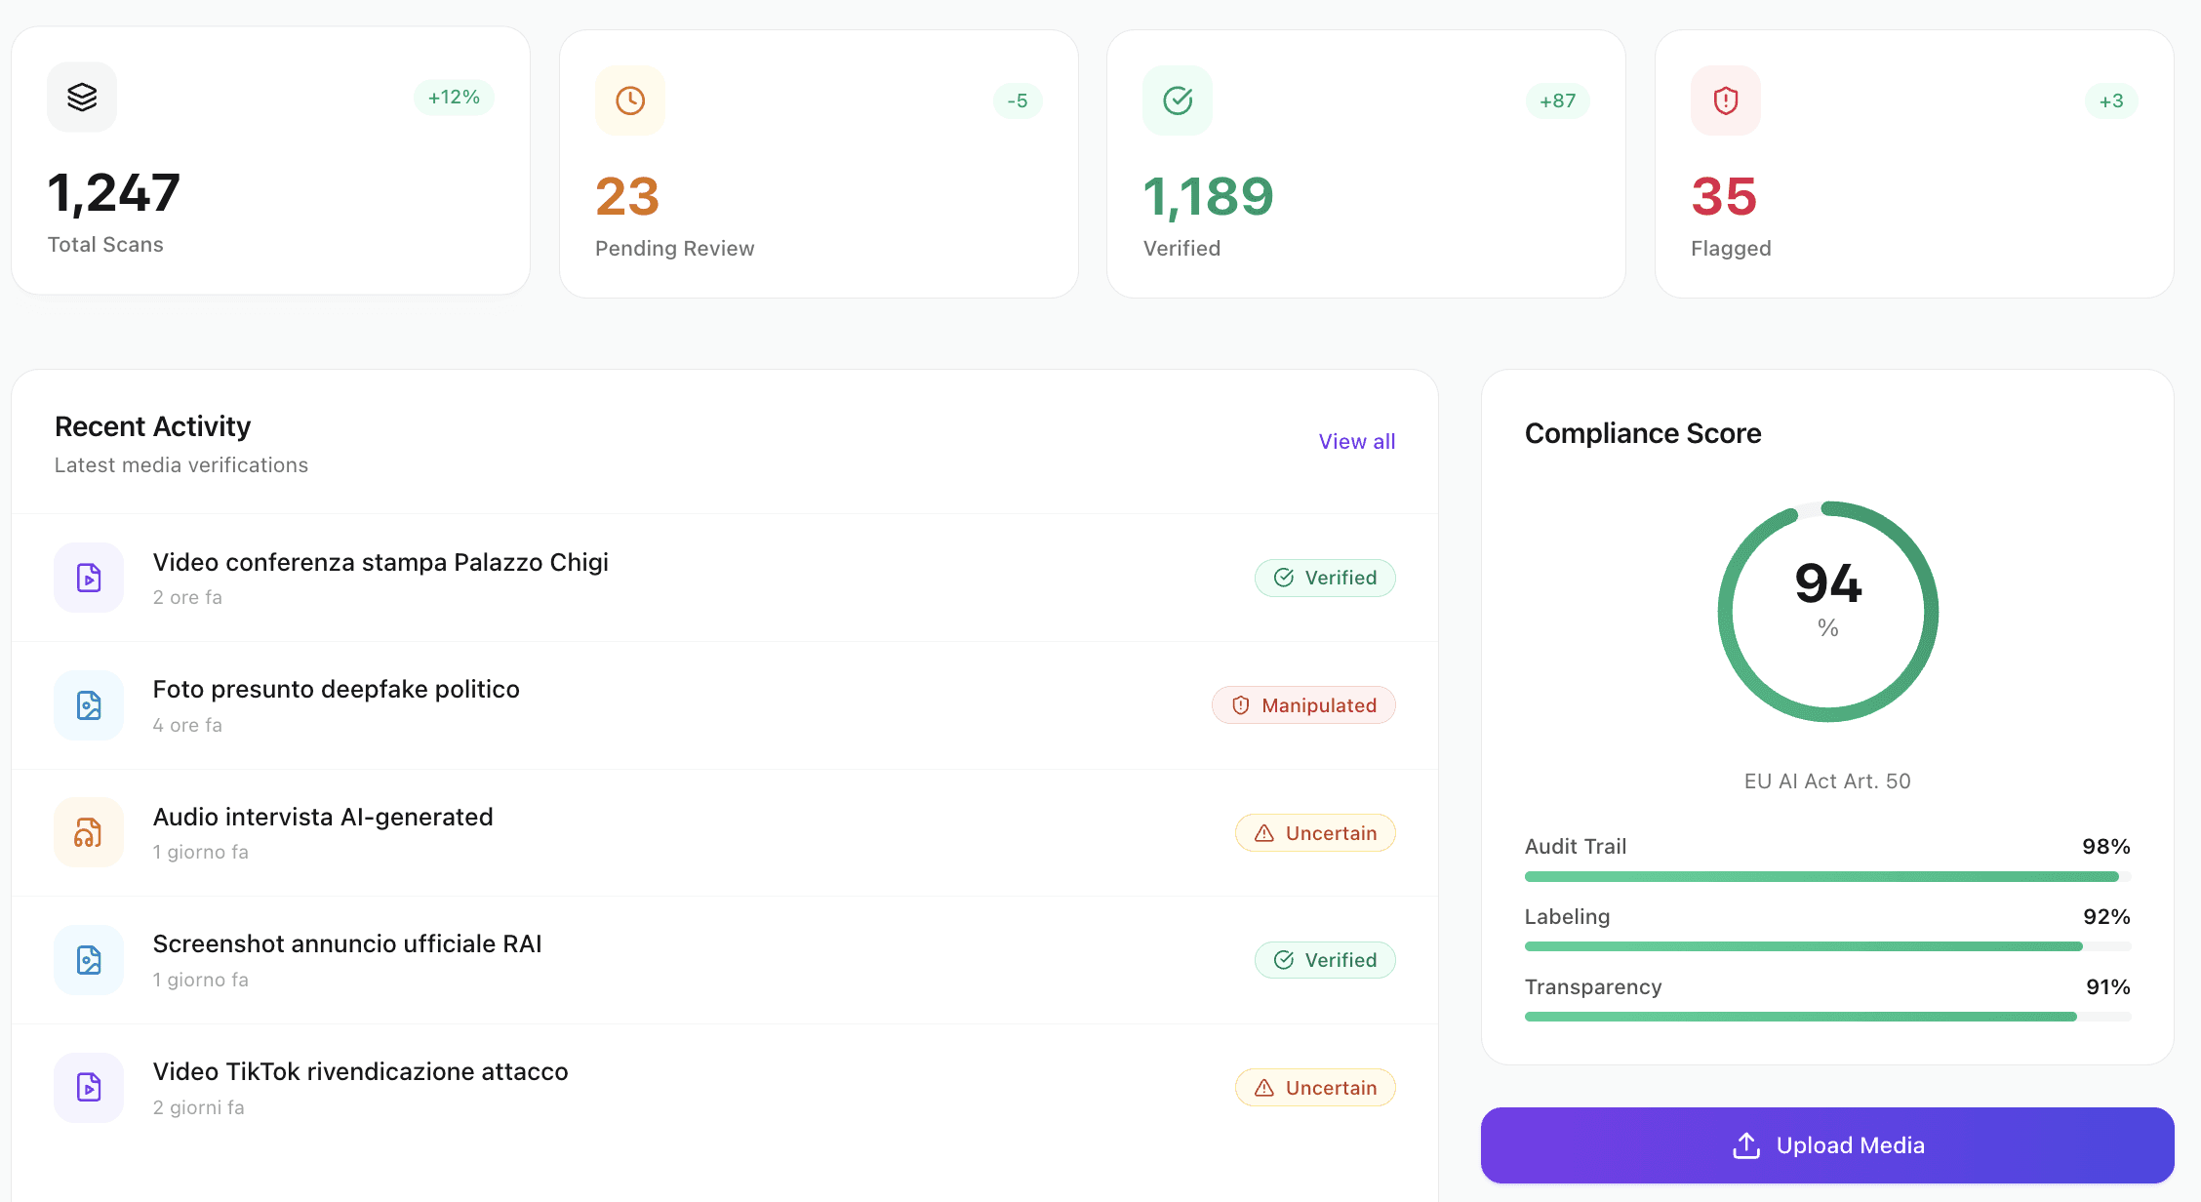Click the 94% compliance score ring
Screen dimensions: 2201x1202
(x=1827, y=610)
